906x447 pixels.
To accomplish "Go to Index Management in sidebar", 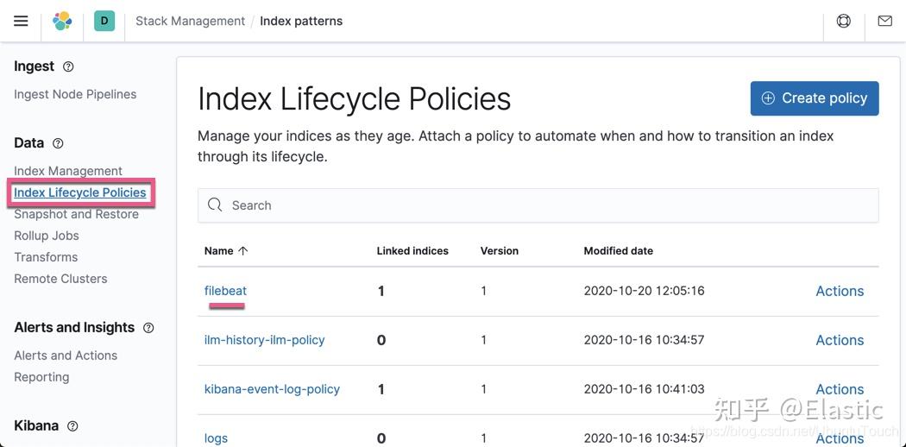I will click(68, 171).
